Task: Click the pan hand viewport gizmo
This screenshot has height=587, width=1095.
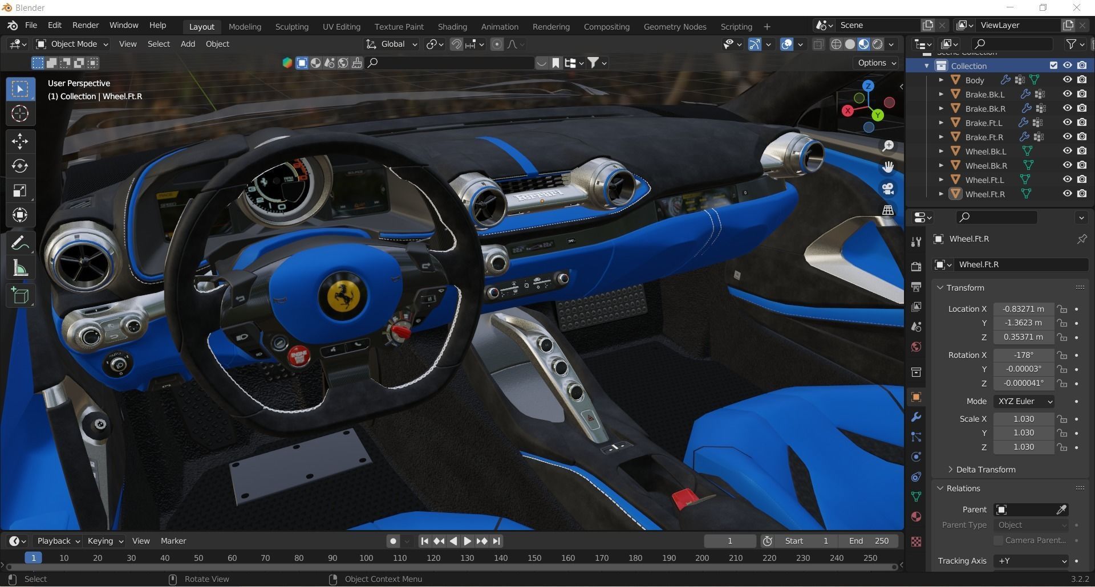Action: [888, 167]
